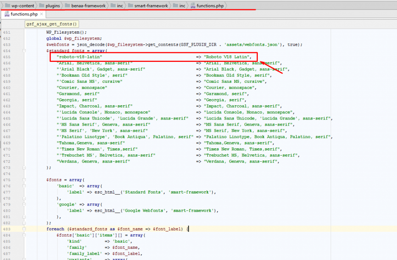Open the inc breadcrumb after benaa-framework
This screenshot has width=397, height=260.
tap(117, 5)
